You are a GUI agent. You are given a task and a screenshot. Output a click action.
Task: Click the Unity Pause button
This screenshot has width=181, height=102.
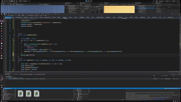pyautogui.click(x=89, y=1)
